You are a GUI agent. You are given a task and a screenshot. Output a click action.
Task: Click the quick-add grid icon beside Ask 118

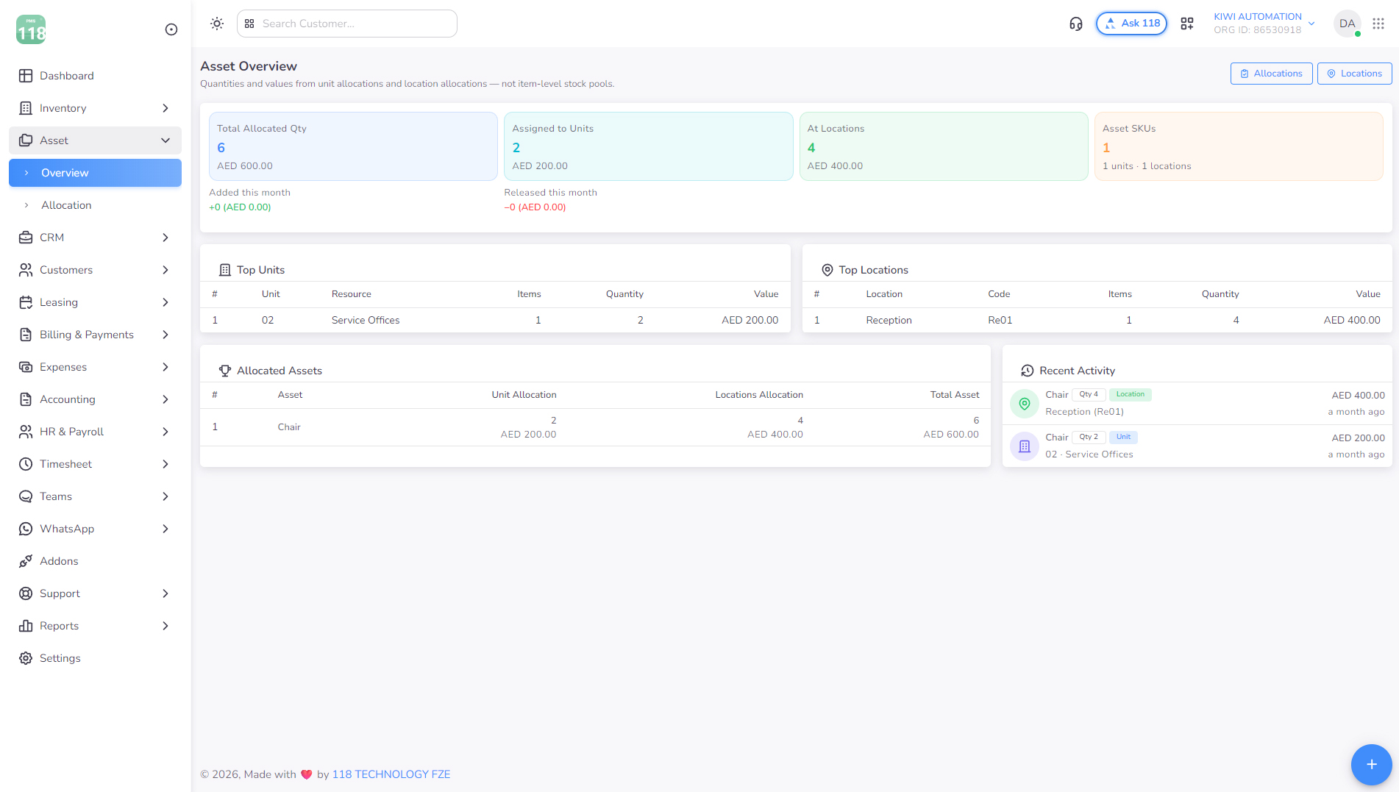click(1186, 24)
